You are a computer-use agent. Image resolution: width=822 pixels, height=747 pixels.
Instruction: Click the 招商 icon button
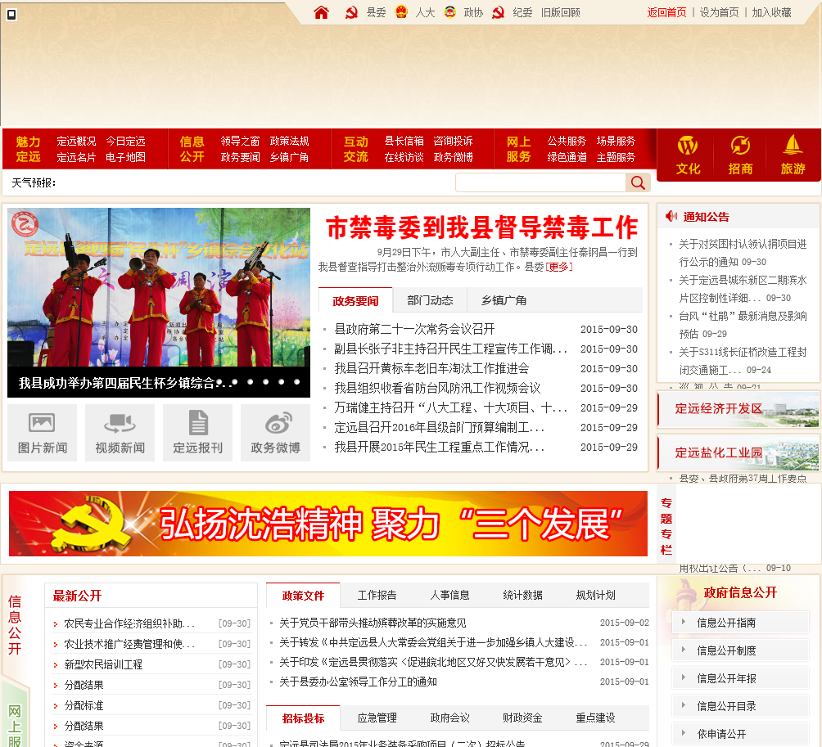point(740,155)
